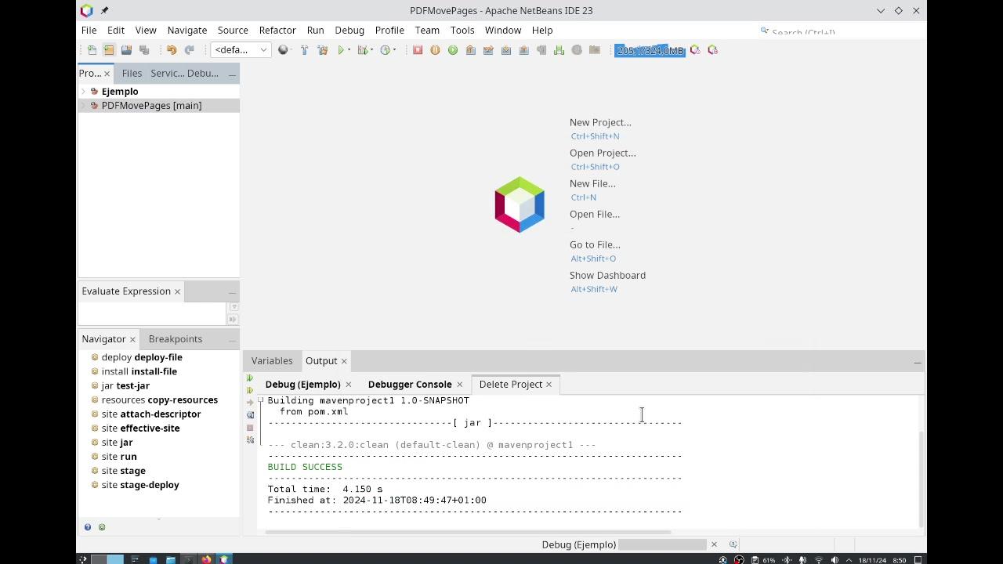Switch to the Debugger Console tab
The width and height of the screenshot is (1003, 564).
[409, 384]
